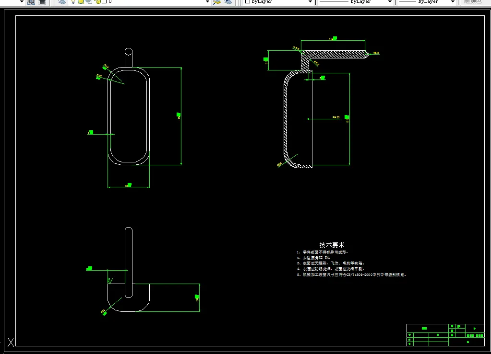Select the R450 dimension text
491x354 pixels.
pyautogui.click(x=336, y=117)
